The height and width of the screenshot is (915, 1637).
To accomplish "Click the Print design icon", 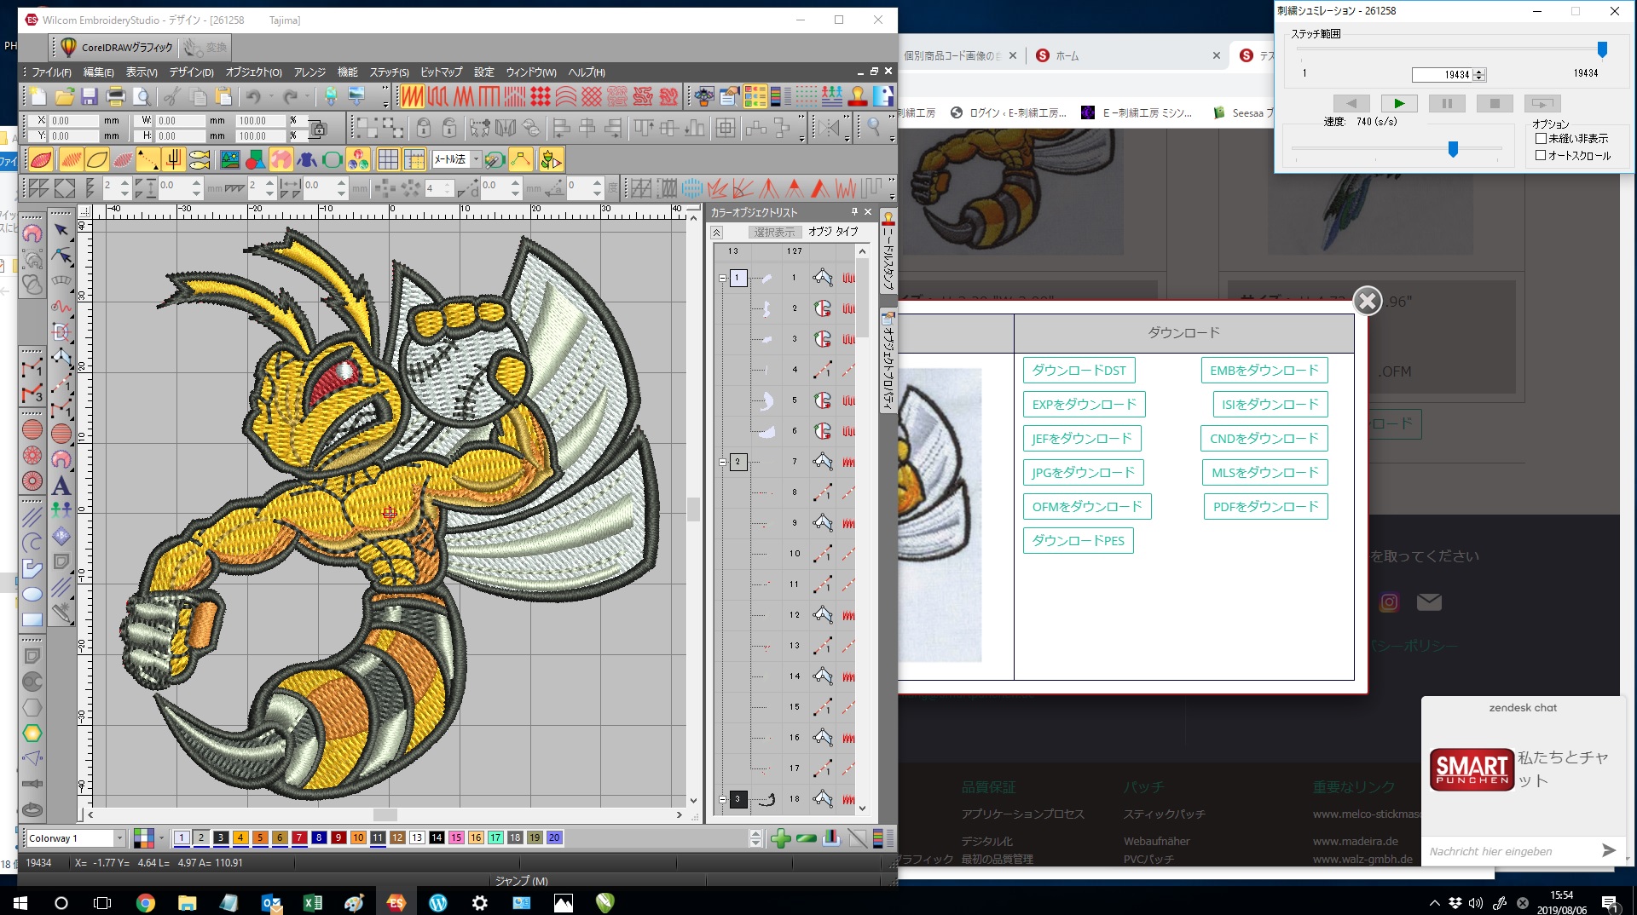I will tap(116, 96).
